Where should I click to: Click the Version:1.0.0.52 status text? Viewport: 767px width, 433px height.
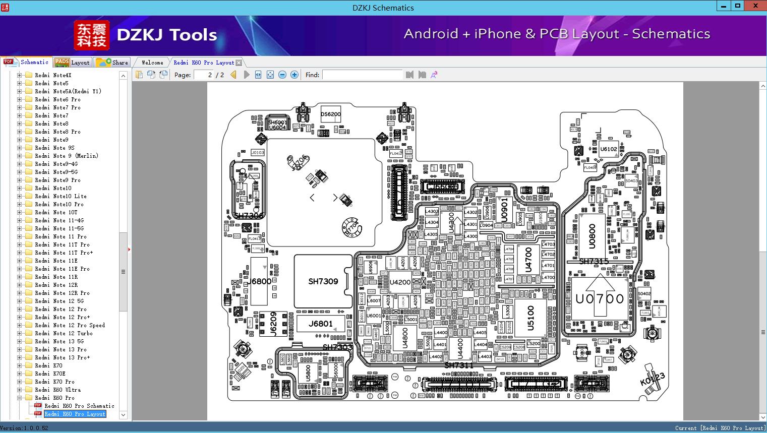(25, 428)
